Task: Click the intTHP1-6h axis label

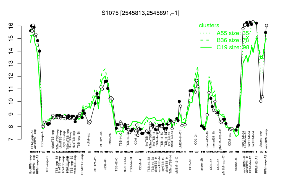Action: coord(101,139)
